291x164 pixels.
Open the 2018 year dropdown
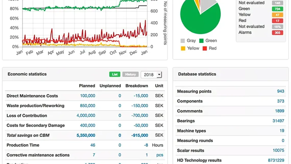coord(151,74)
